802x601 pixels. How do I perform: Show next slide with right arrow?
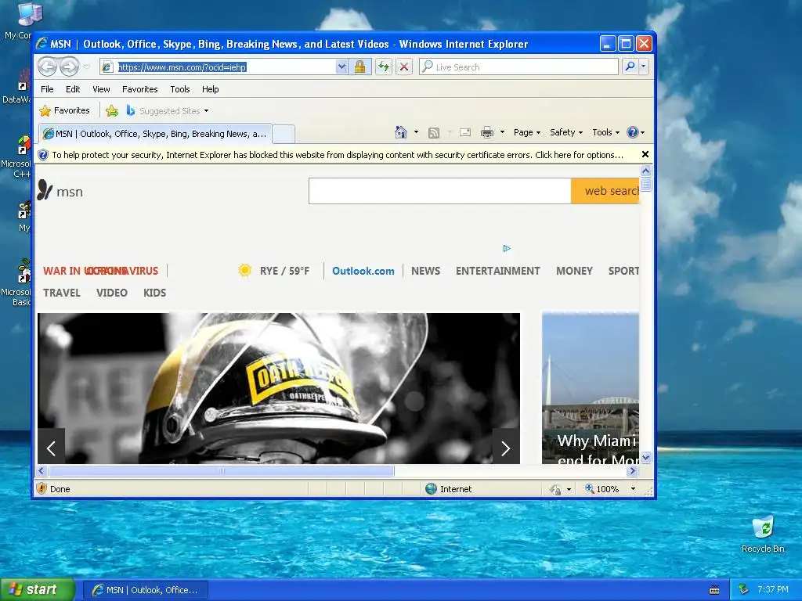coord(506,448)
